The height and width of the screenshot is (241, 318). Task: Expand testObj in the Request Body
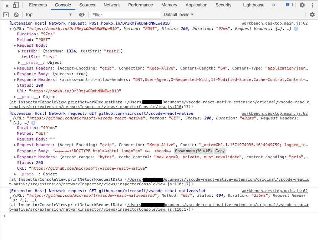coord(20,51)
